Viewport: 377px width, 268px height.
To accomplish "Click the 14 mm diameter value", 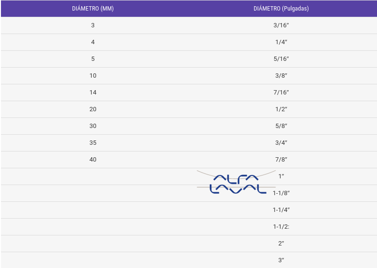I will (x=93, y=93).
